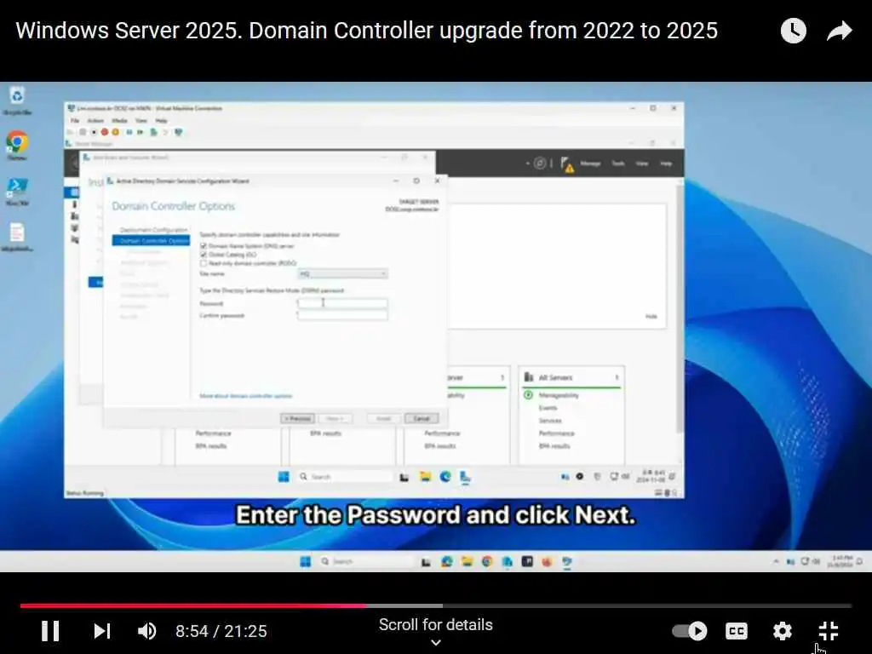Pause the video playback
Viewport: 872px width, 654px height.
point(50,631)
